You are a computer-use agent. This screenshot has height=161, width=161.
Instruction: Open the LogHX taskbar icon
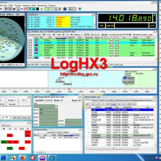coord(43,158)
